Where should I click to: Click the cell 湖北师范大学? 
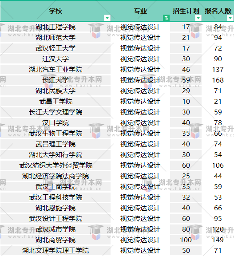tap(56, 38)
